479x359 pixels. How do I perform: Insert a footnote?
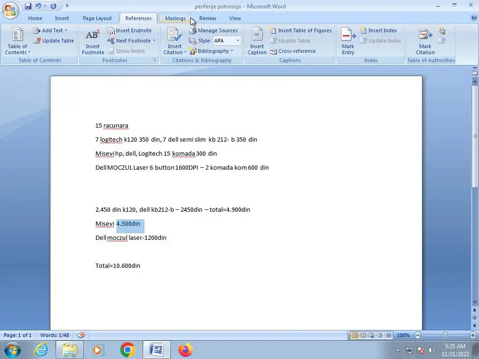[x=93, y=41]
